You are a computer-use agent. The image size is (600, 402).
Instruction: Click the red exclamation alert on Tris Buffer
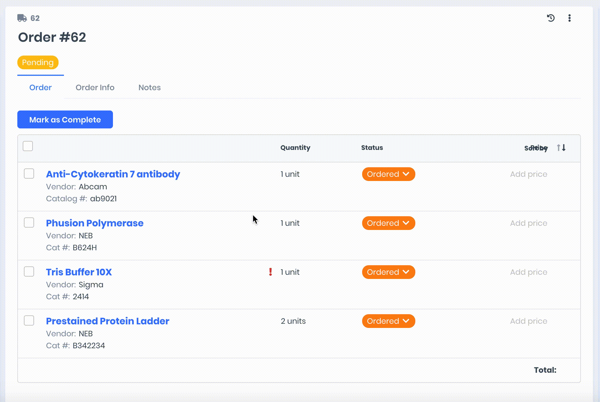(x=270, y=272)
